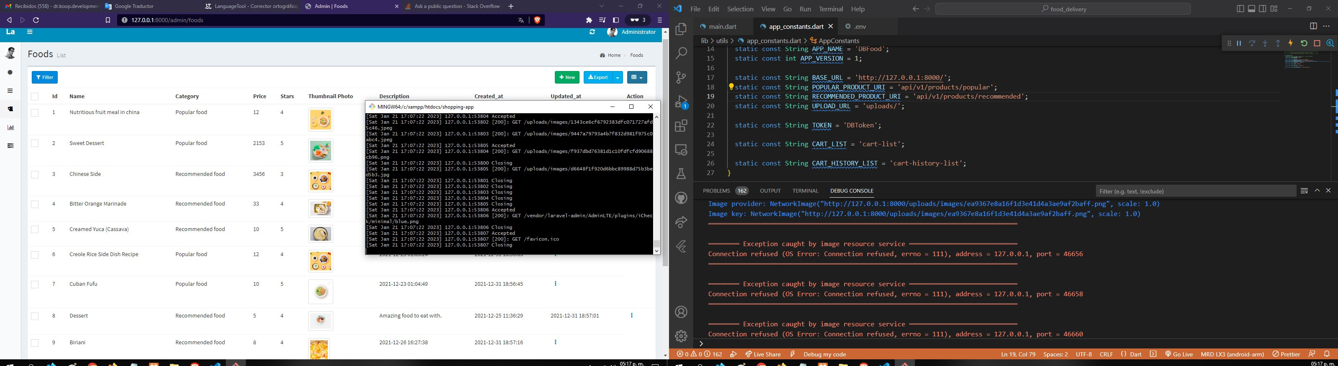This screenshot has width=1338, height=366.
Task: Open VS Code File menu
Action: click(695, 9)
